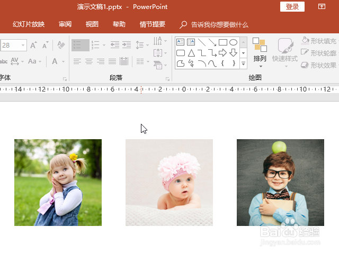339x254 pixels.
Task: Select the right brace shape
Action: pyautogui.click(x=234, y=63)
